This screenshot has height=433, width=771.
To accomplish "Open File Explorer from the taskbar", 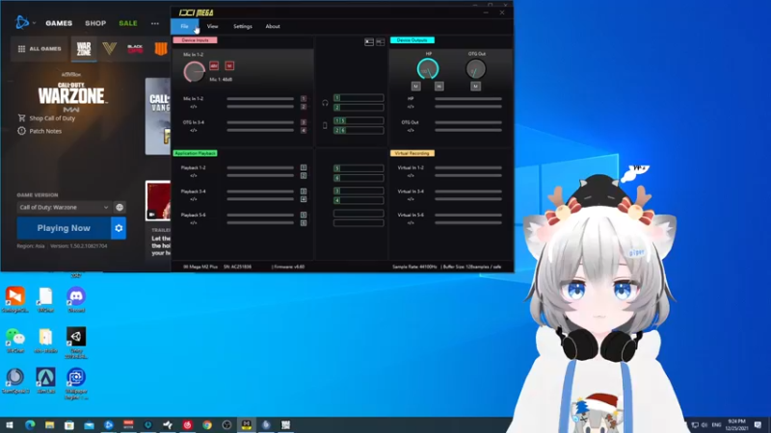I will [x=49, y=425].
